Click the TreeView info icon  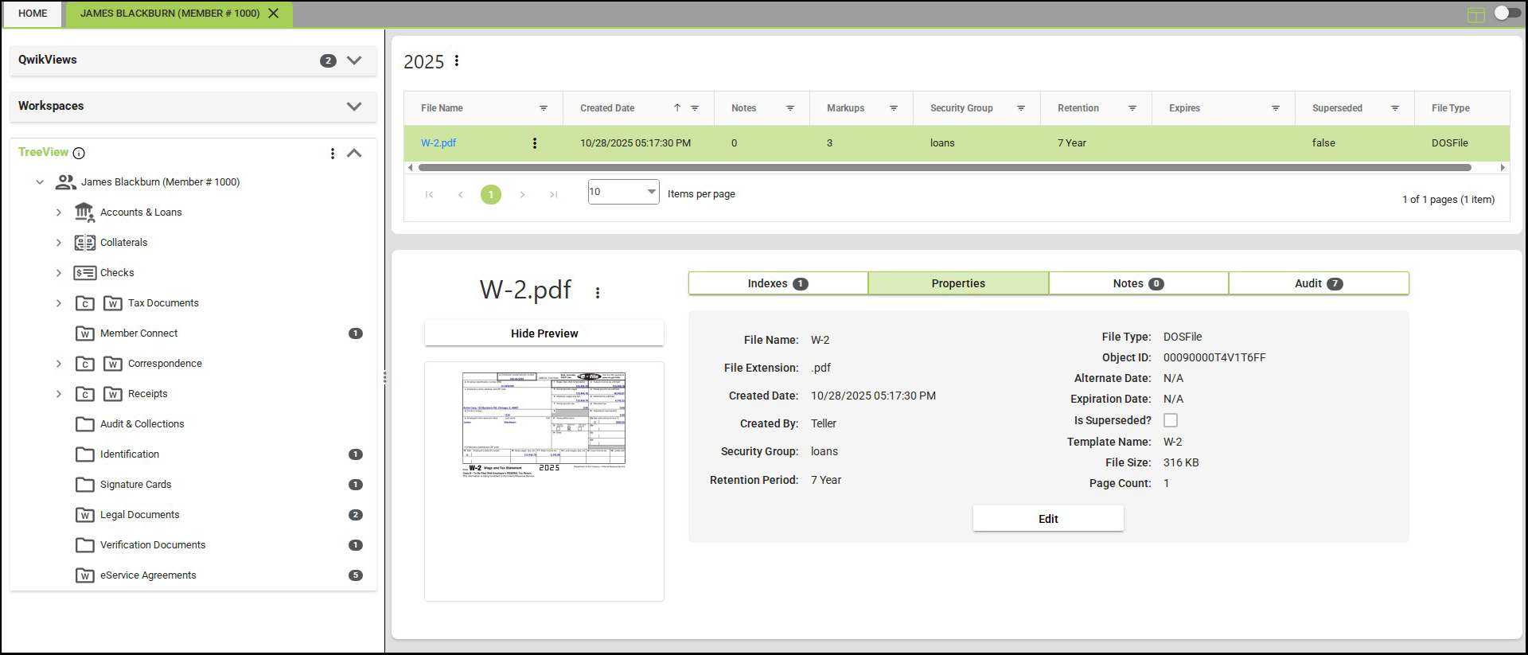tap(79, 153)
